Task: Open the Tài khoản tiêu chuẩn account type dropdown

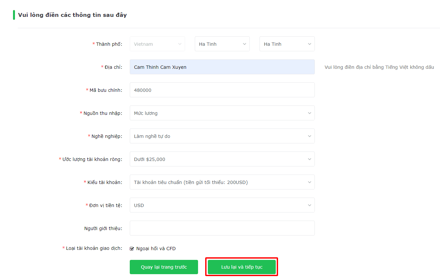Action: [222, 182]
